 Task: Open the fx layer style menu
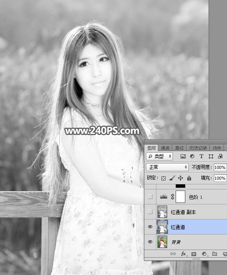coord(183,254)
